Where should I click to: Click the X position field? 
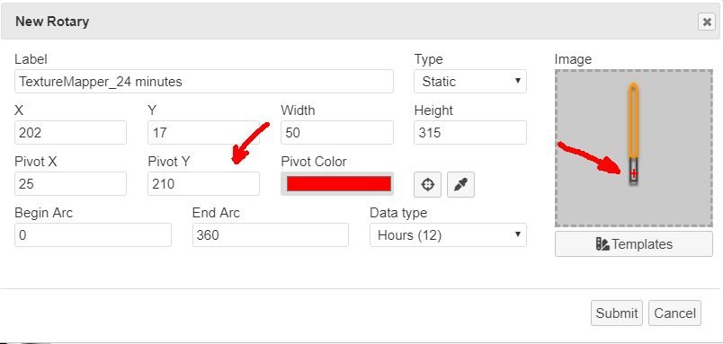coord(70,133)
